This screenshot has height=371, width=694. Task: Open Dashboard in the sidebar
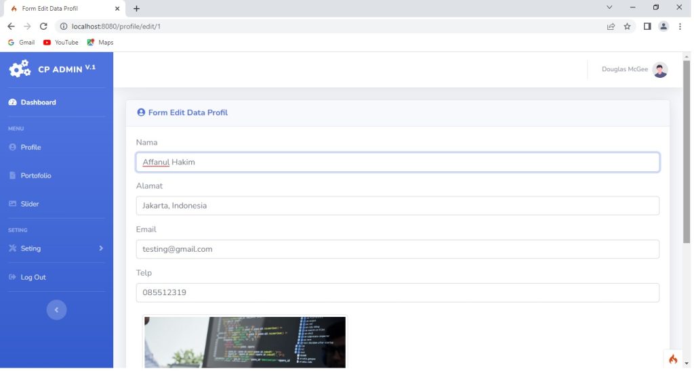coord(38,102)
